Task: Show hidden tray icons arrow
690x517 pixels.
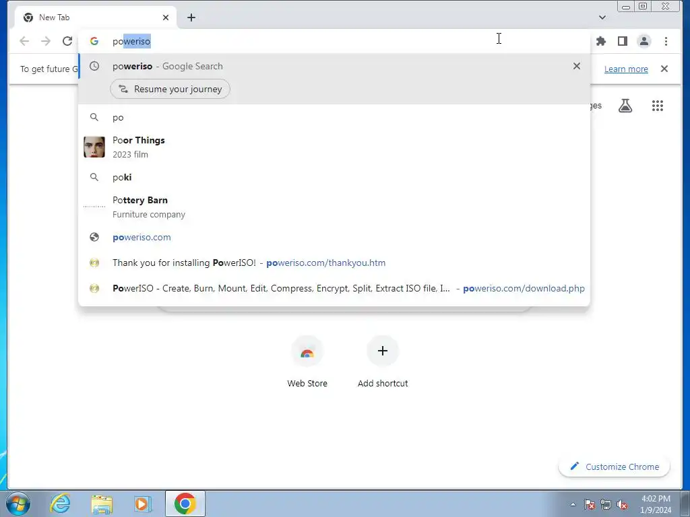Action: [x=573, y=504]
